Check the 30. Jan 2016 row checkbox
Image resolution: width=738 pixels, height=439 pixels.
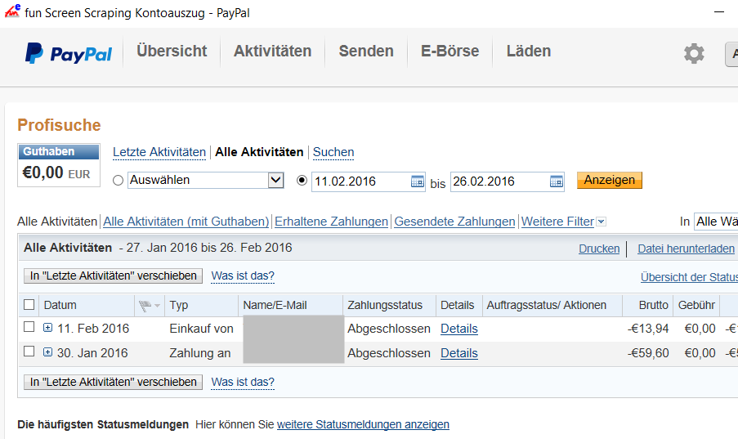tap(29, 352)
